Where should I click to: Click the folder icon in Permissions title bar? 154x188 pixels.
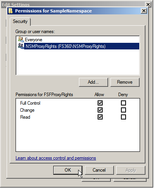pos(10,11)
